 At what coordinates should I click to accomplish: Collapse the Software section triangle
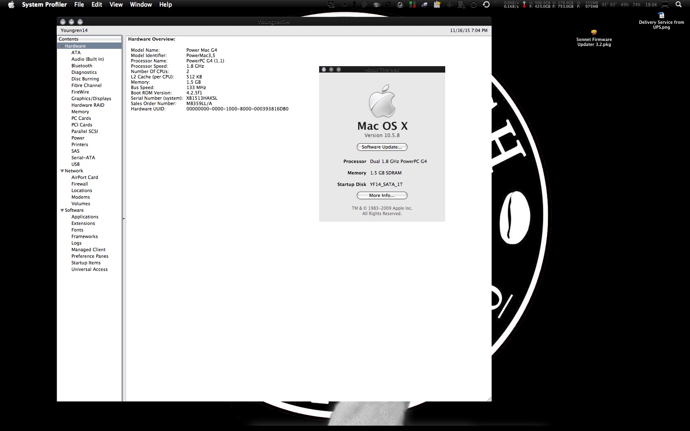point(62,210)
